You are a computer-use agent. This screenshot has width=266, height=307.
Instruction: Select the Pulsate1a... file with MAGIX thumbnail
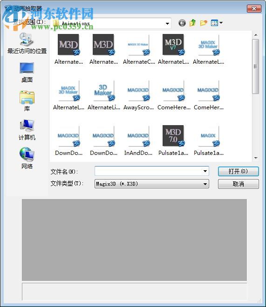(x=209, y=140)
